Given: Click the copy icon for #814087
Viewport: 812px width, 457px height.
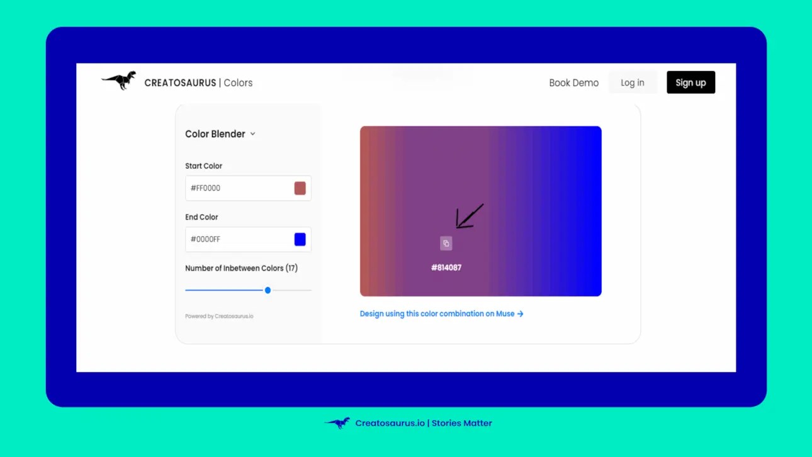Looking at the screenshot, I should [x=446, y=243].
